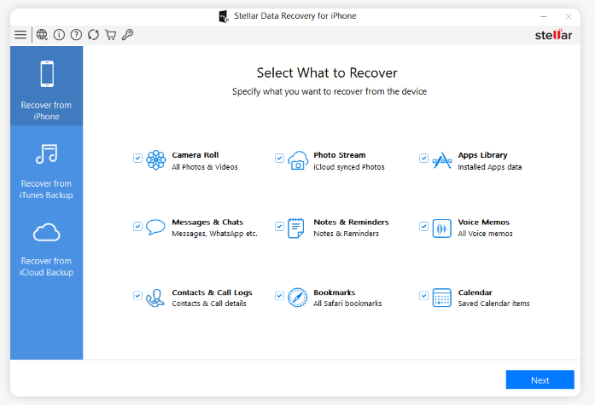Click the Apps Library label
Image resolution: width=595 pixels, height=405 pixels.
pos(482,155)
